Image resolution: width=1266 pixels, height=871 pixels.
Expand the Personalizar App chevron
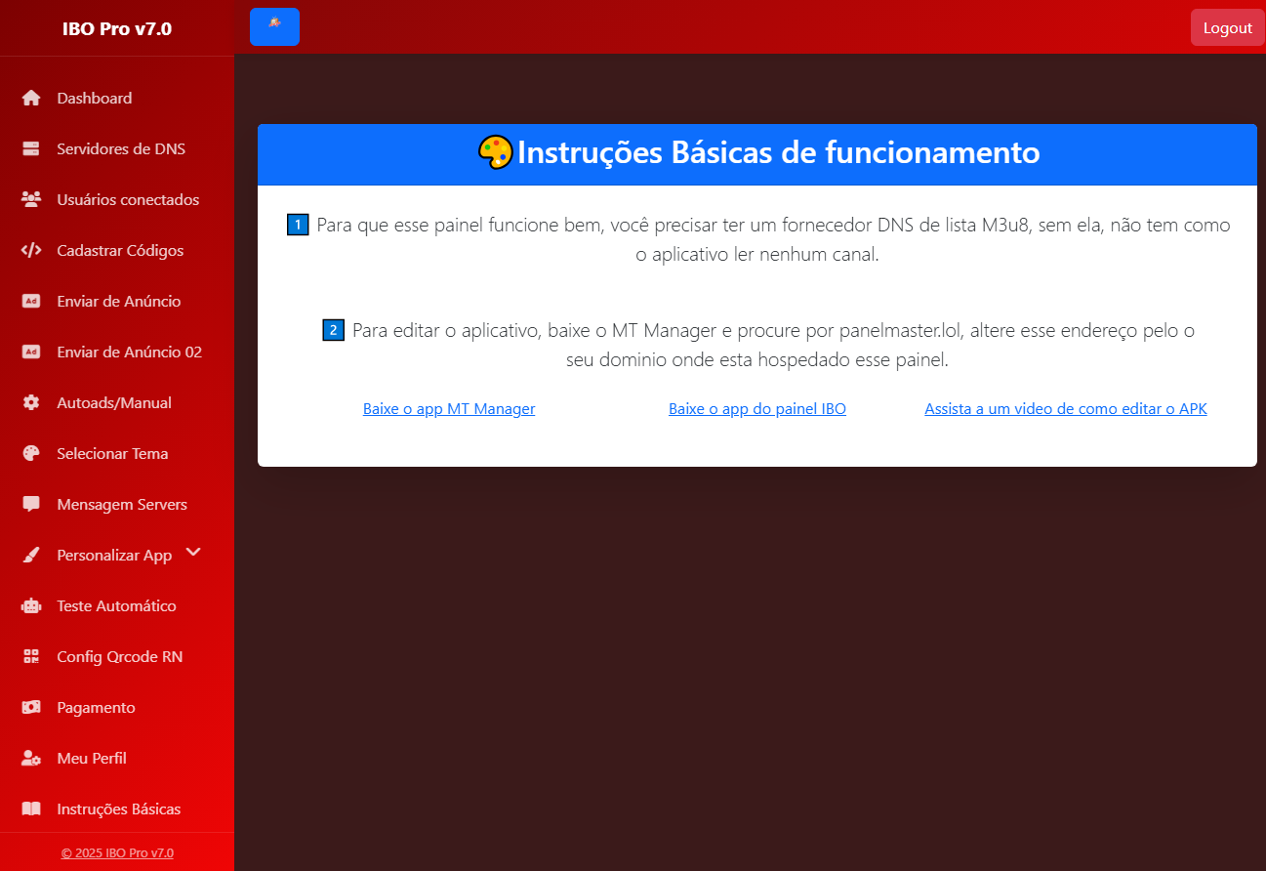point(193,553)
